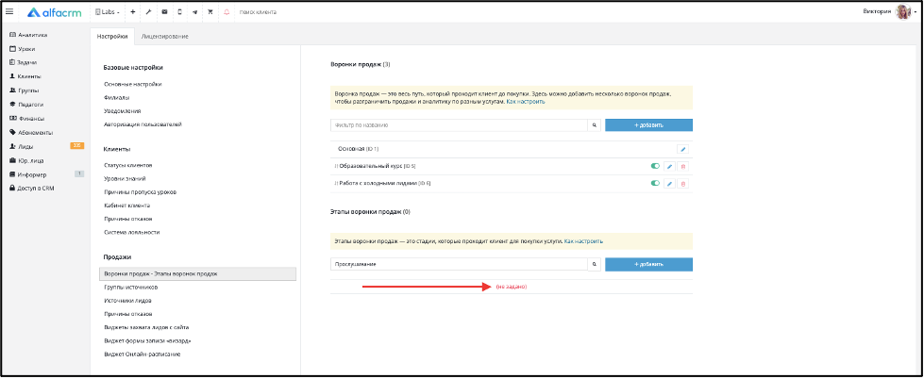Edit the Работа с холодными лидами funnel
The width and height of the screenshot is (924, 379).
point(669,184)
